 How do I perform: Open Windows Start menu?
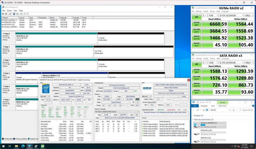(3, 146)
